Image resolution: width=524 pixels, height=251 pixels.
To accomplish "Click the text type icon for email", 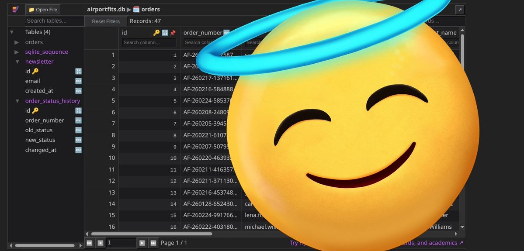I will (79, 81).
